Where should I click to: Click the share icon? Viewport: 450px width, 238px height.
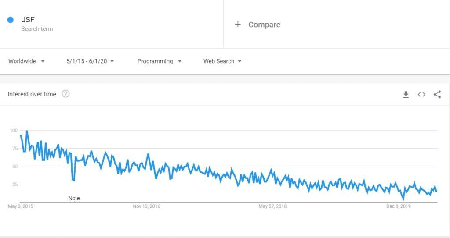[437, 94]
